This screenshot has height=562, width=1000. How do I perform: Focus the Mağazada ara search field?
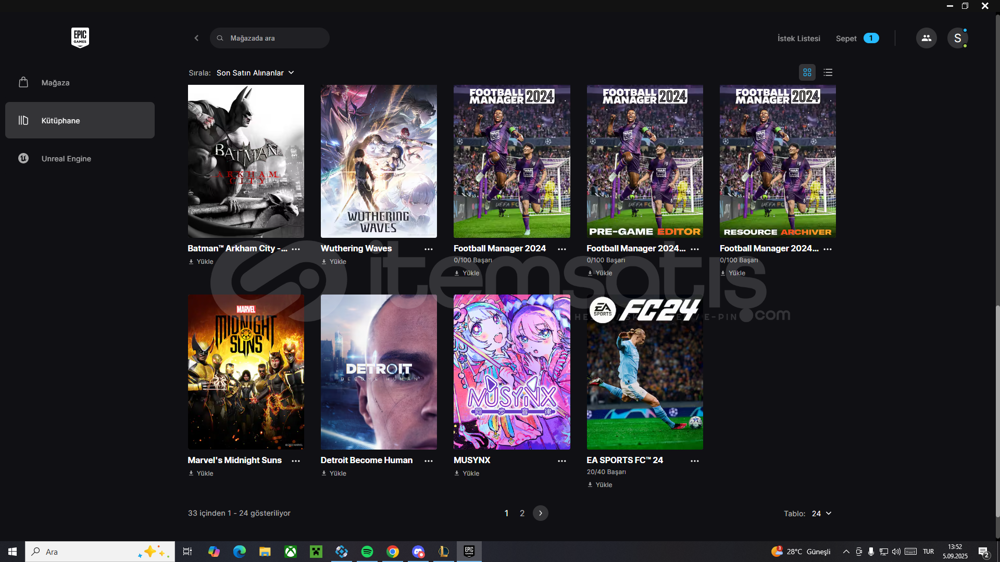(269, 38)
